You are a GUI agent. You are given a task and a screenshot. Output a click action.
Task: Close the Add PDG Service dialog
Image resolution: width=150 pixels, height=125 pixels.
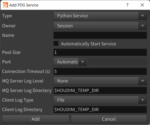142,5
